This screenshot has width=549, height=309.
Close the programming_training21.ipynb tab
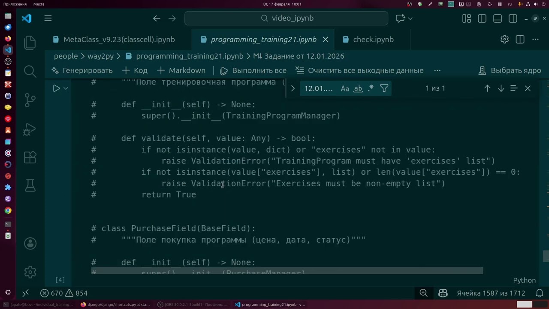[x=326, y=39]
